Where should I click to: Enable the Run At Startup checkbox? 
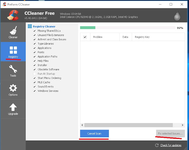35,74
